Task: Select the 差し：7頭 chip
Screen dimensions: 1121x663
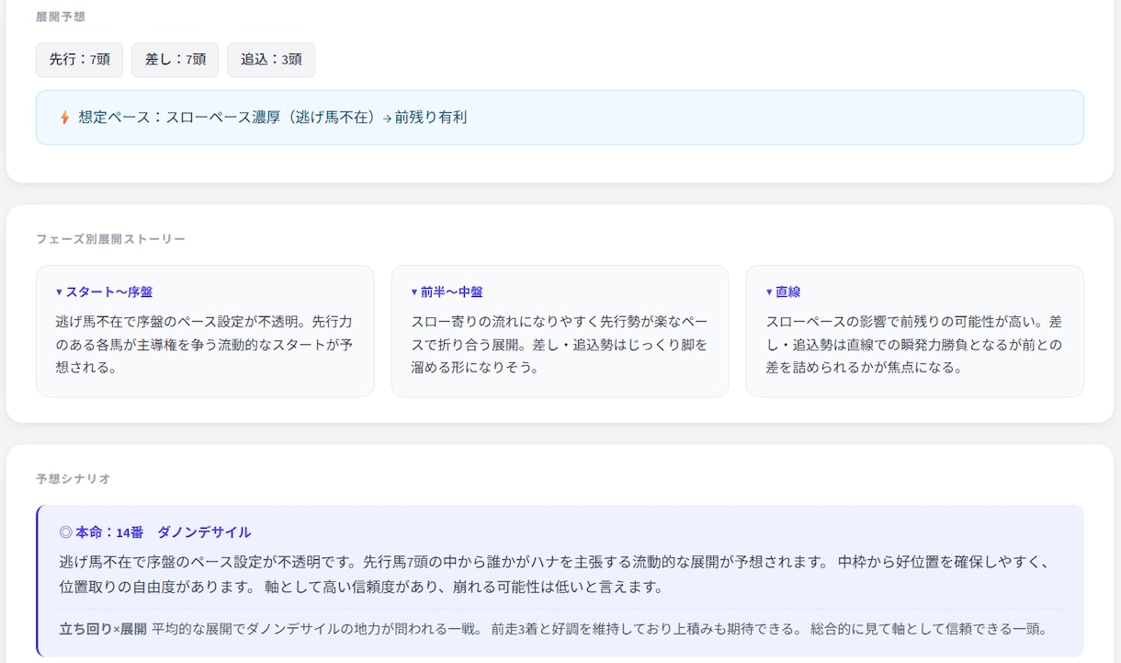Action: (176, 60)
